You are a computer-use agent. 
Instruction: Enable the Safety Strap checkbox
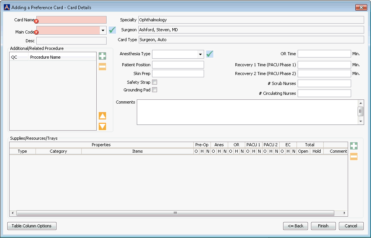(155, 82)
